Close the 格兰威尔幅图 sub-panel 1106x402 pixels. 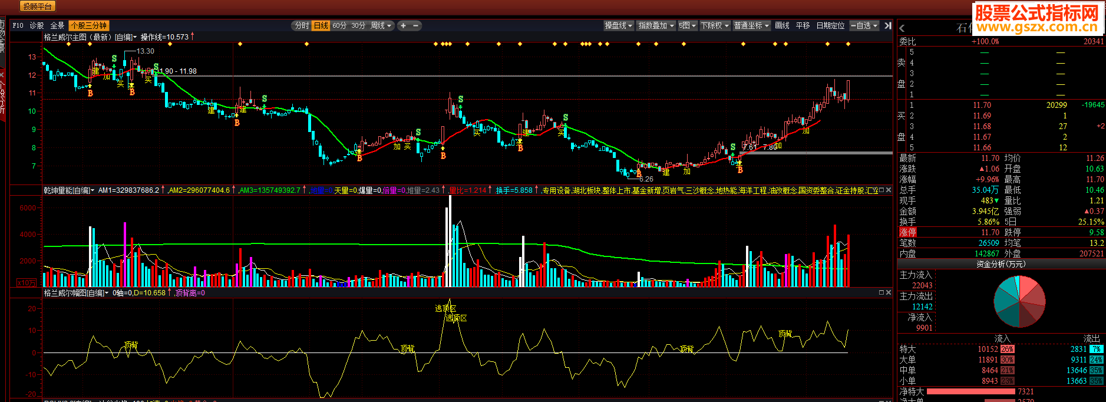889,292
